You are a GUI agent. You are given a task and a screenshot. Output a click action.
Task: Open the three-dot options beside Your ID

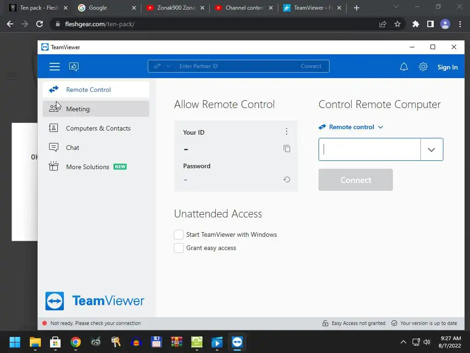click(x=286, y=131)
